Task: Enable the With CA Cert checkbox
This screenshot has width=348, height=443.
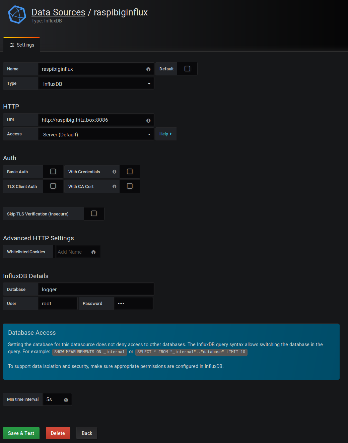Action: point(130,186)
